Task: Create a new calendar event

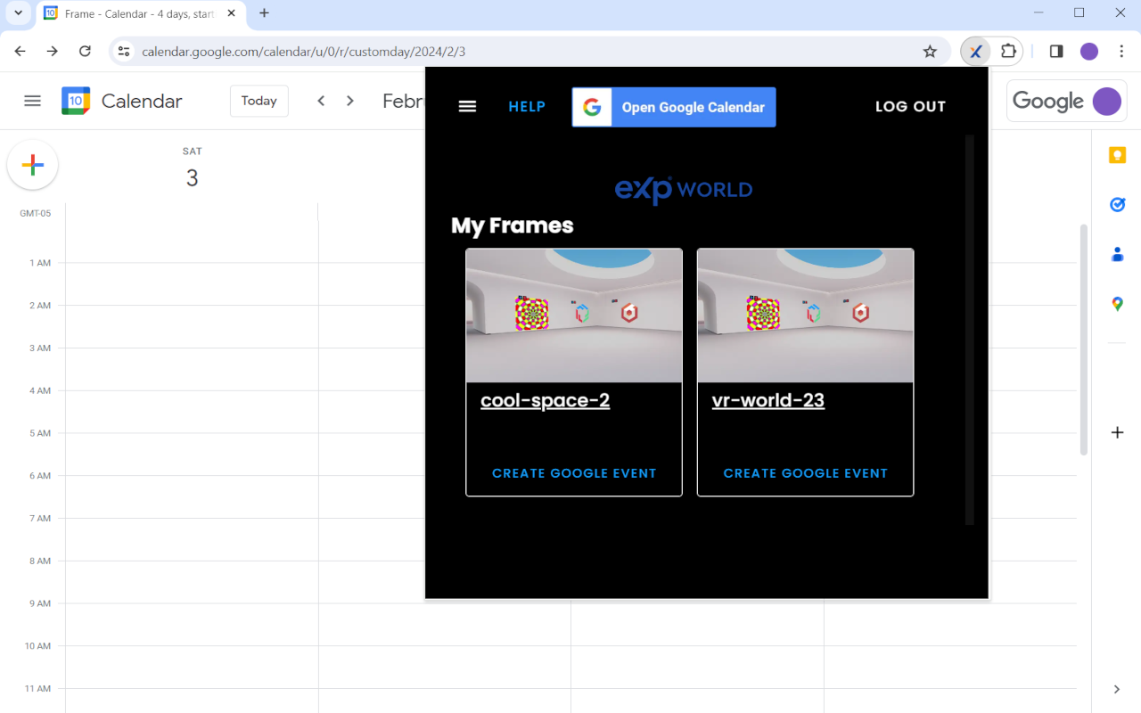Action: (33, 165)
